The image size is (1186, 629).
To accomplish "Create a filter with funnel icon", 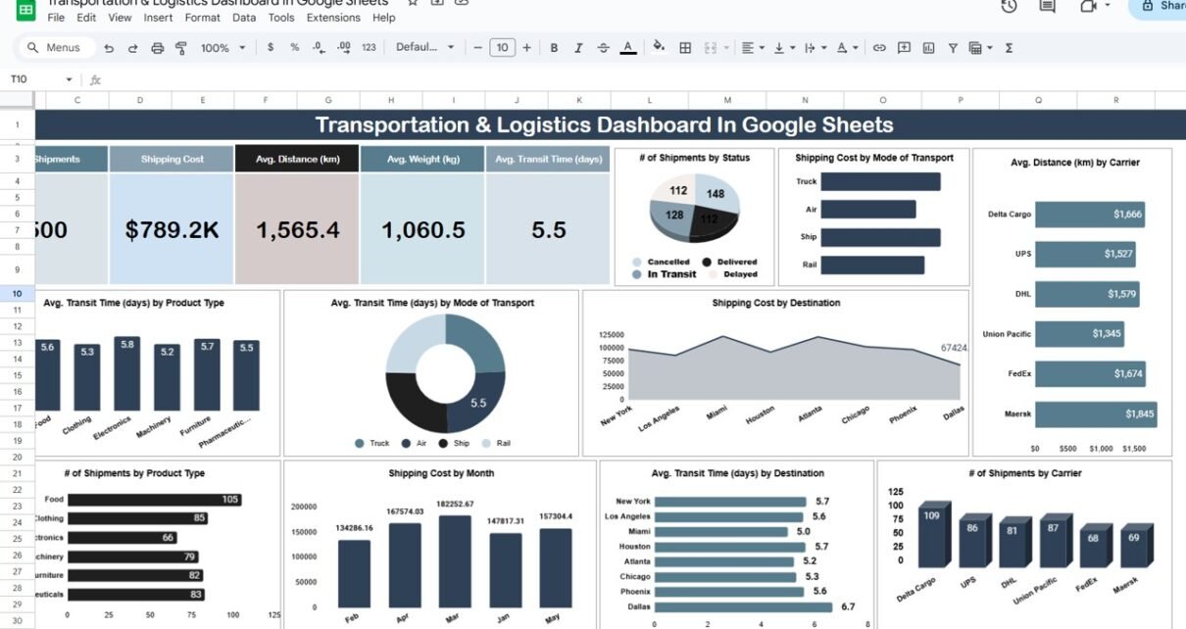I will (x=953, y=47).
